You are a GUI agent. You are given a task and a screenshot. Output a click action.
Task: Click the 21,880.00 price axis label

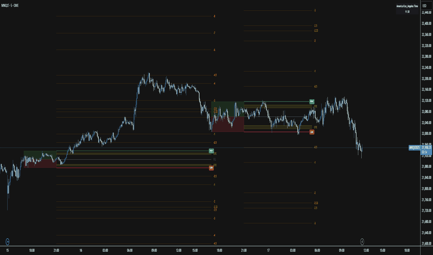(x=426, y=166)
